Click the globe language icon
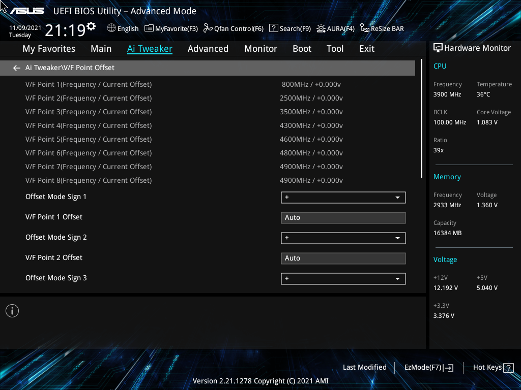Screen dimensions: 521x390 111,28
